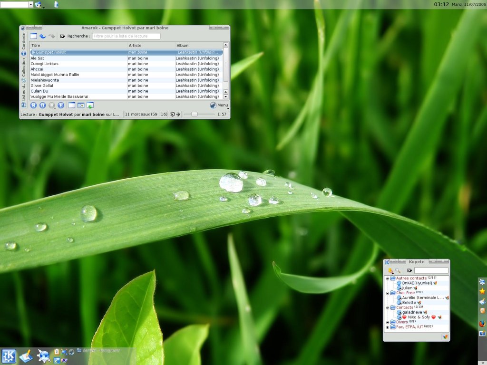Open the KDE K menu
Image resolution: width=487 pixels, height=365 pixels.
[x=9, y=356]
